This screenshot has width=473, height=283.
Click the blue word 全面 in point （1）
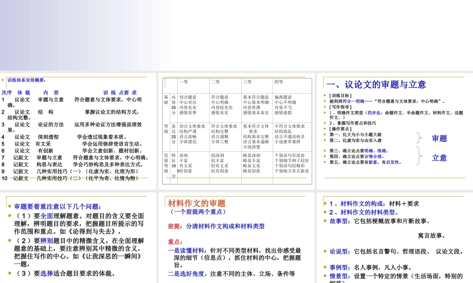[46, 216]
